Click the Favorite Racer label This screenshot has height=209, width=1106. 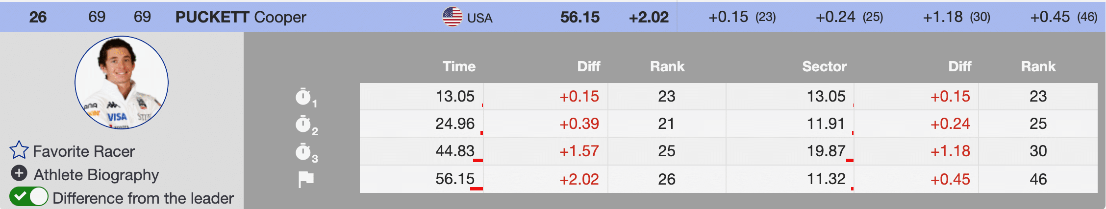[x=84, y=151]
